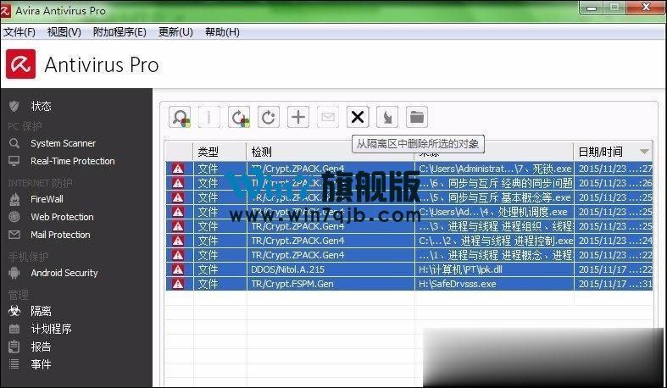667x388 pixels.
Task: Open Real-Time Protection in the sidebar
Action: (x=73, y=161)
